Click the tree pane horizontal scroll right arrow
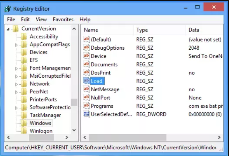This screenshot has height=156, width=229. click(67, 137)
